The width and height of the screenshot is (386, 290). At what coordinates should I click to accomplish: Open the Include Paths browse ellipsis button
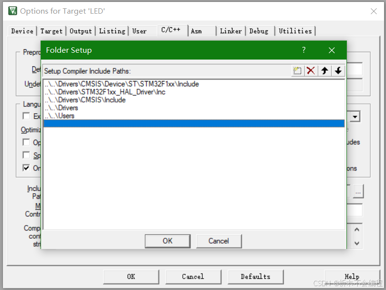tap(358, 191)
